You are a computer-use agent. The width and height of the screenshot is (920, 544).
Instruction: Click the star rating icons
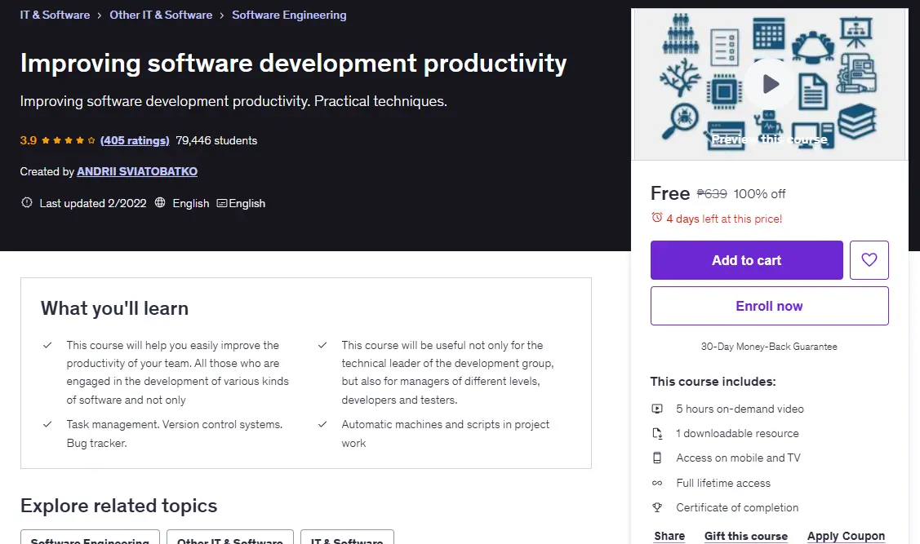click(68, 140)
